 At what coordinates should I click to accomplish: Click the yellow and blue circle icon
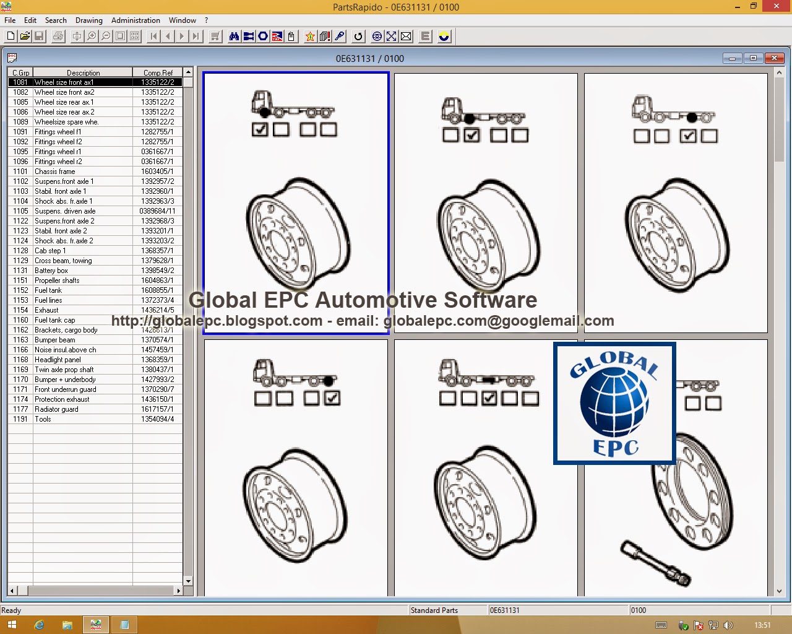coord(444,37)
